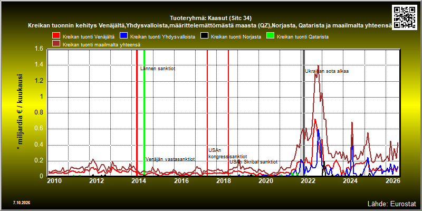Viewport: 422px width, 211px height.
Task: Click the green Qatarista legend swatch
Action: pos(271,36)
